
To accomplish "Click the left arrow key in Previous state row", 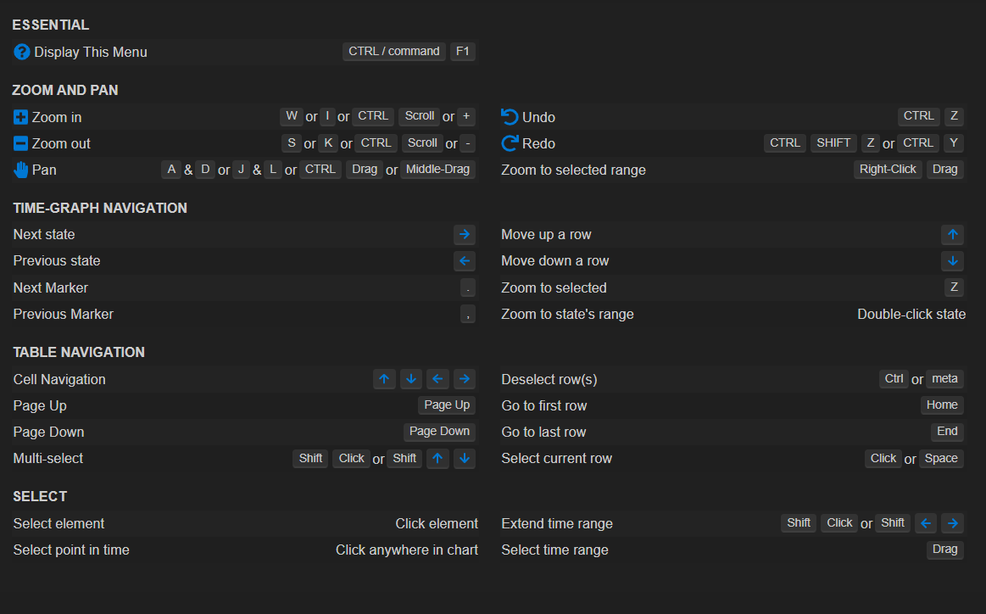I will coord(465,260).
